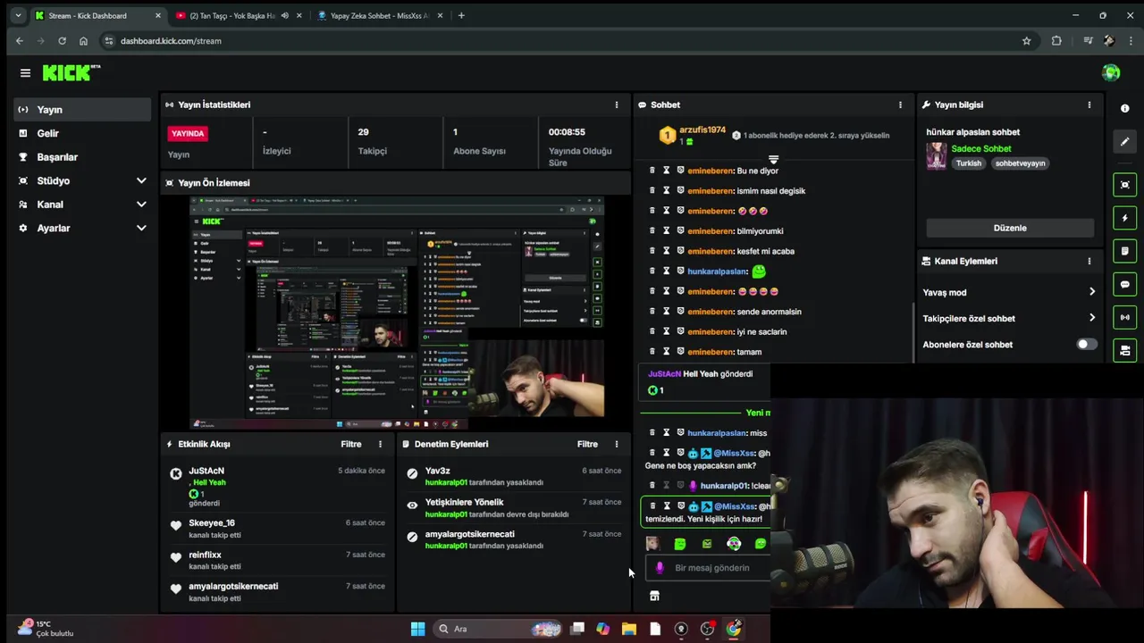Delete the 'tamam' chat message
1144x643 pixels.
click(x=652, y=352)
